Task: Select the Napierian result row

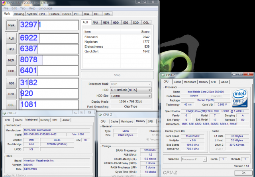Action: tap(117, 42)
